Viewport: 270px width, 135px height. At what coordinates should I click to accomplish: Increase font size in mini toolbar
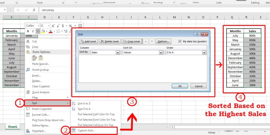pyautogui.click(x=53, y=26)
